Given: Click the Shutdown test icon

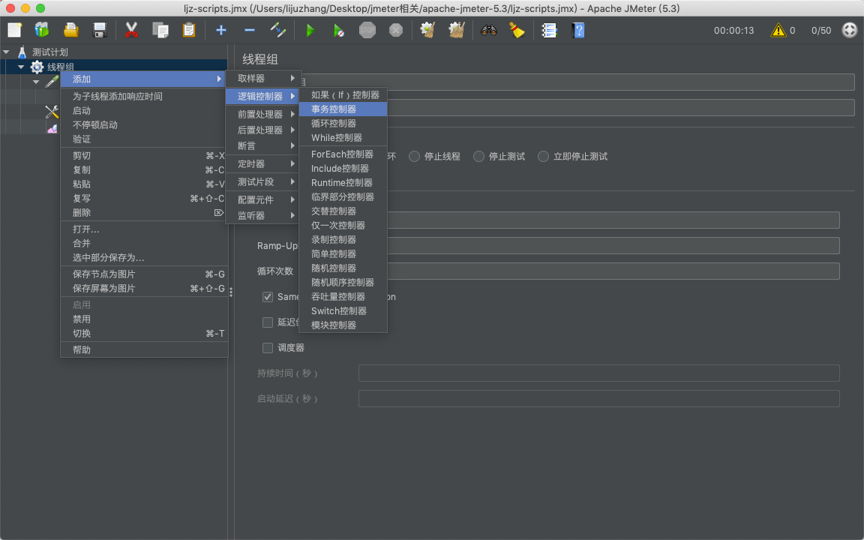Looking at the screenshot, I should tap(396, 30).
